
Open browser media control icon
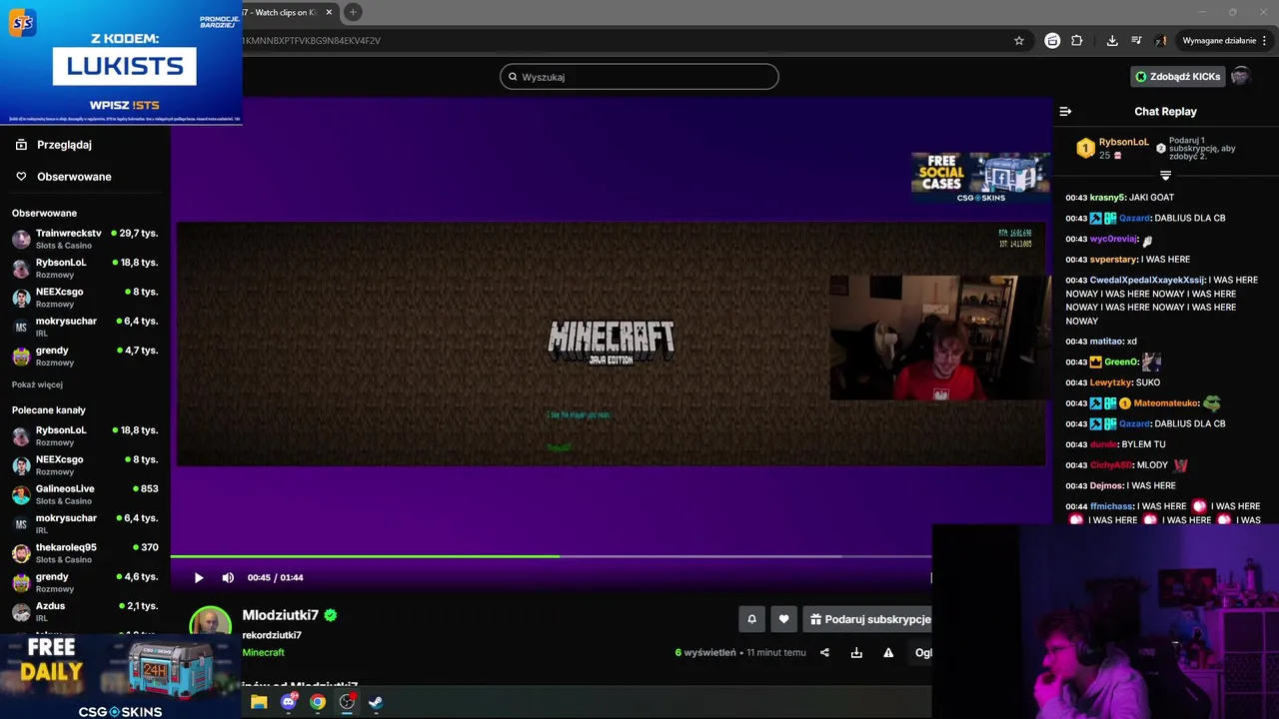point(1136,41)
